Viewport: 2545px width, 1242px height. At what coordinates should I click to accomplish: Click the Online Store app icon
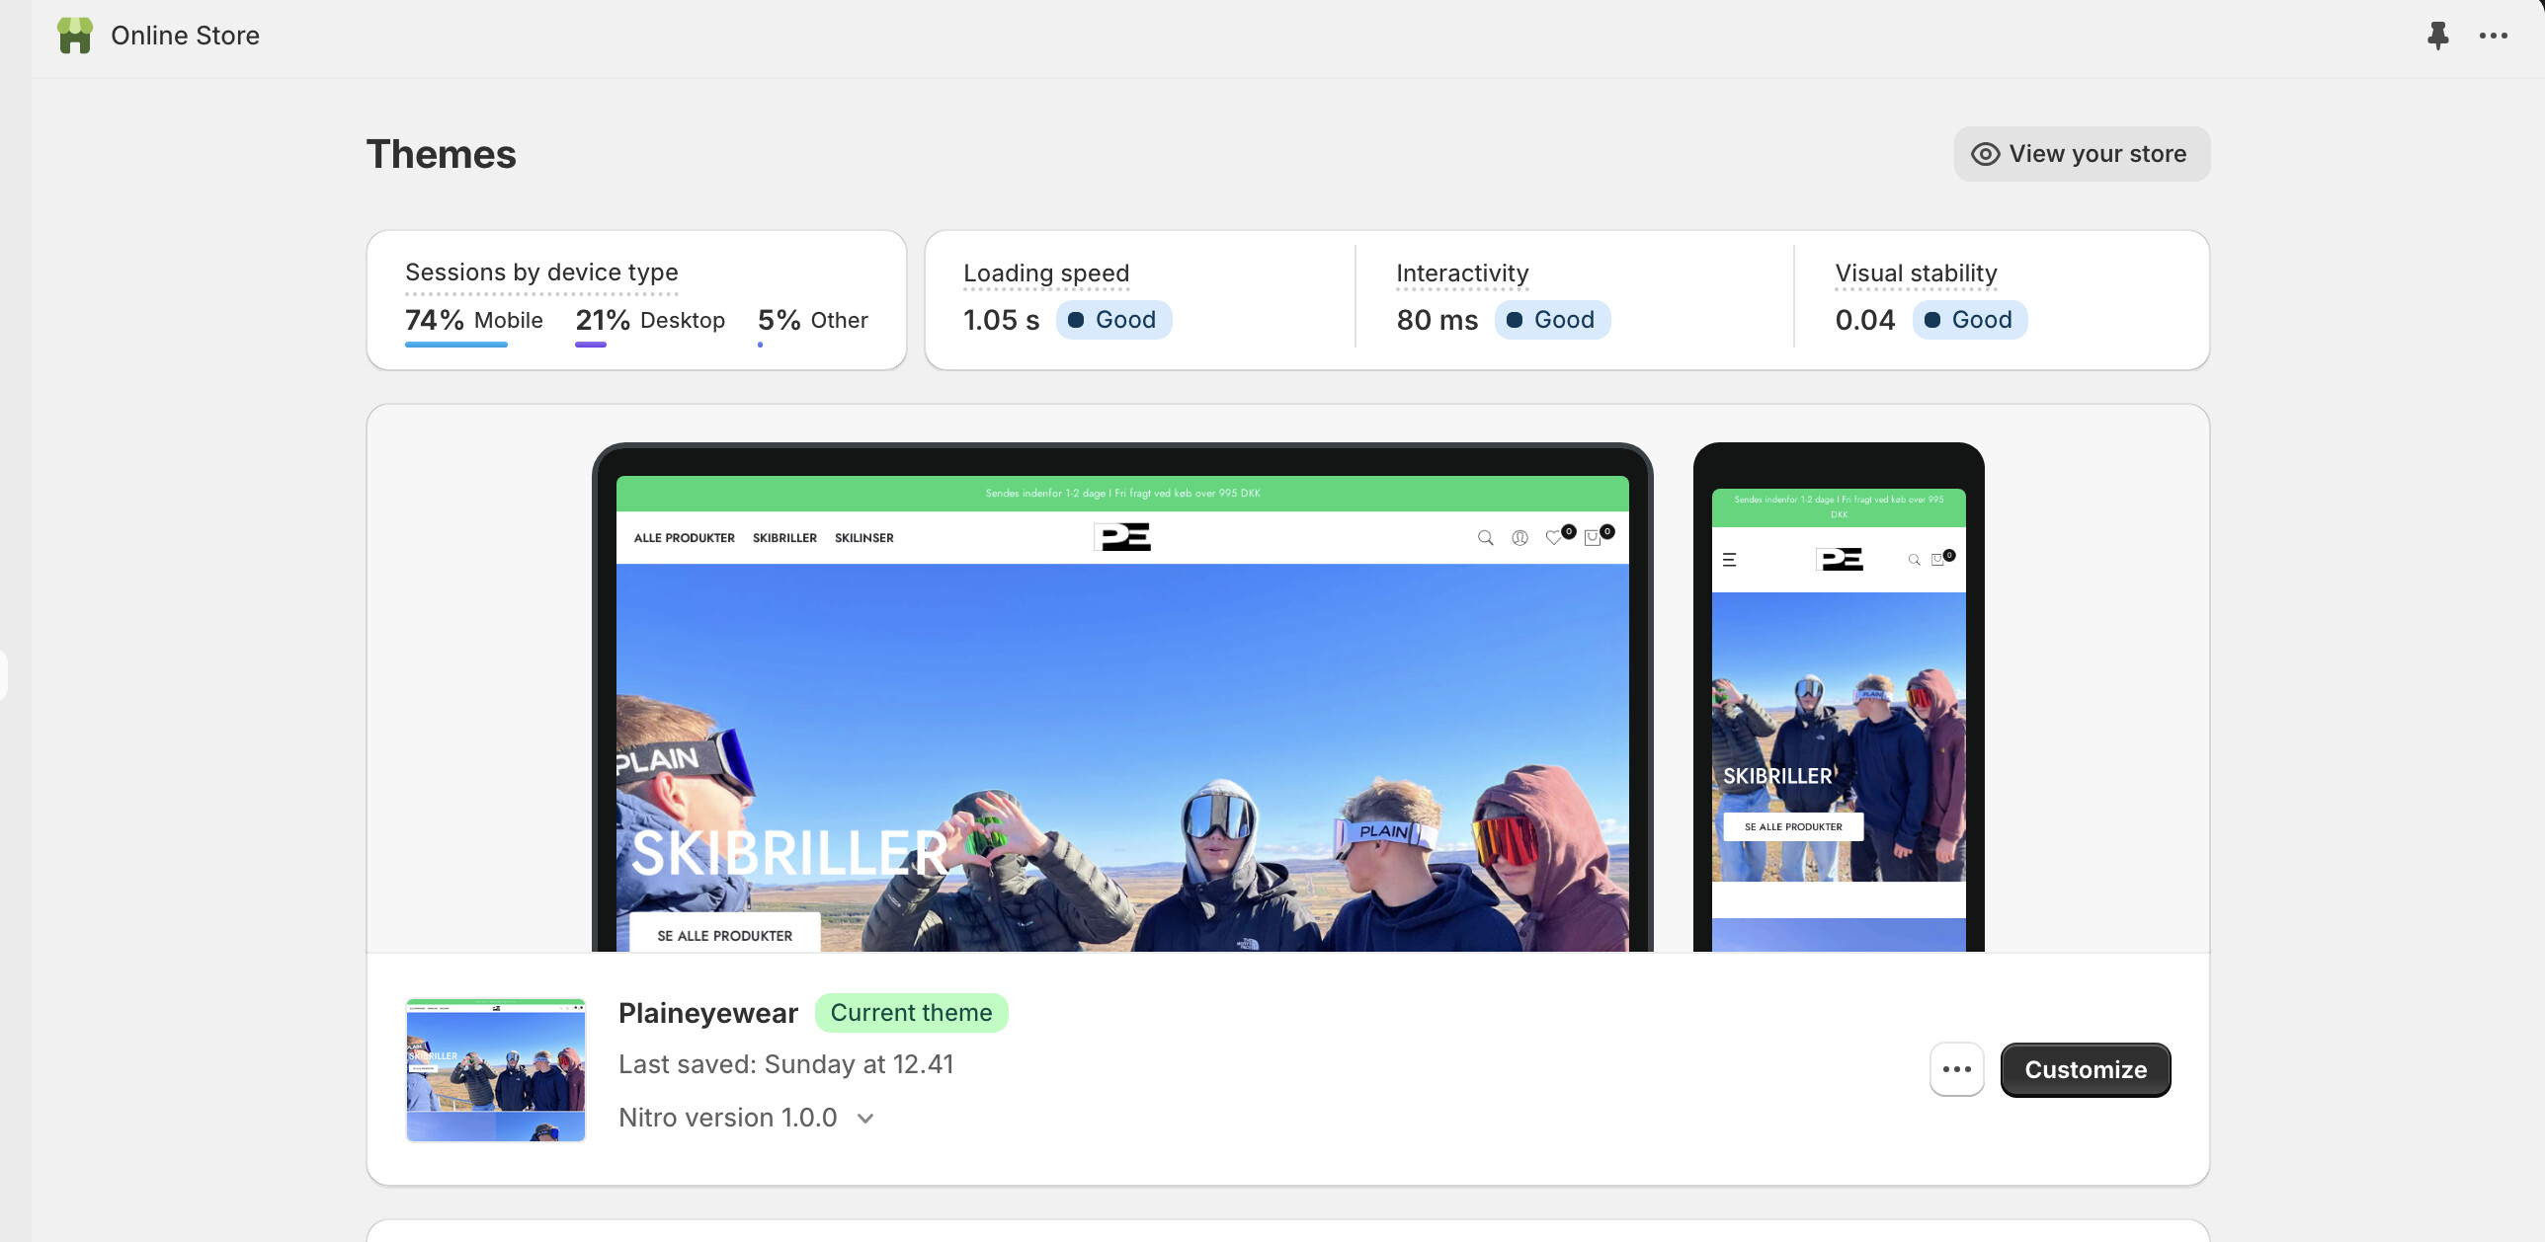click(x=74, y=36)
